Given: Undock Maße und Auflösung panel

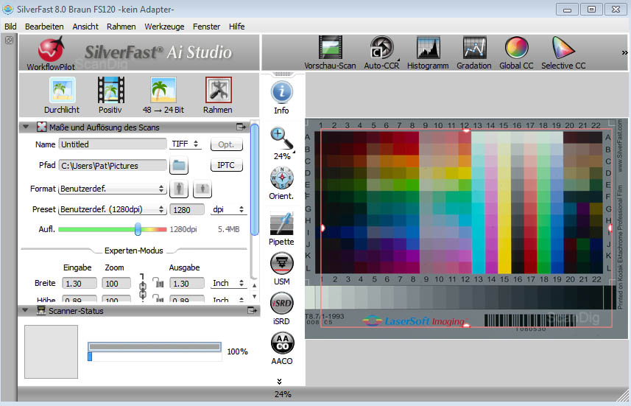Looking at the screenshot, I should tap(241, 127).
